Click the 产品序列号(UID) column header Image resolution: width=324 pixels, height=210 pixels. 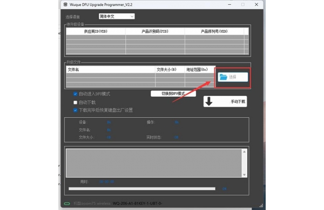pos(214,31)
